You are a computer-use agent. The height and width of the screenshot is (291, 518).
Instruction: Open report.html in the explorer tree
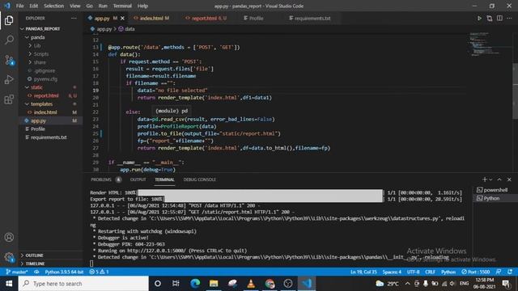tap(46, 95)
